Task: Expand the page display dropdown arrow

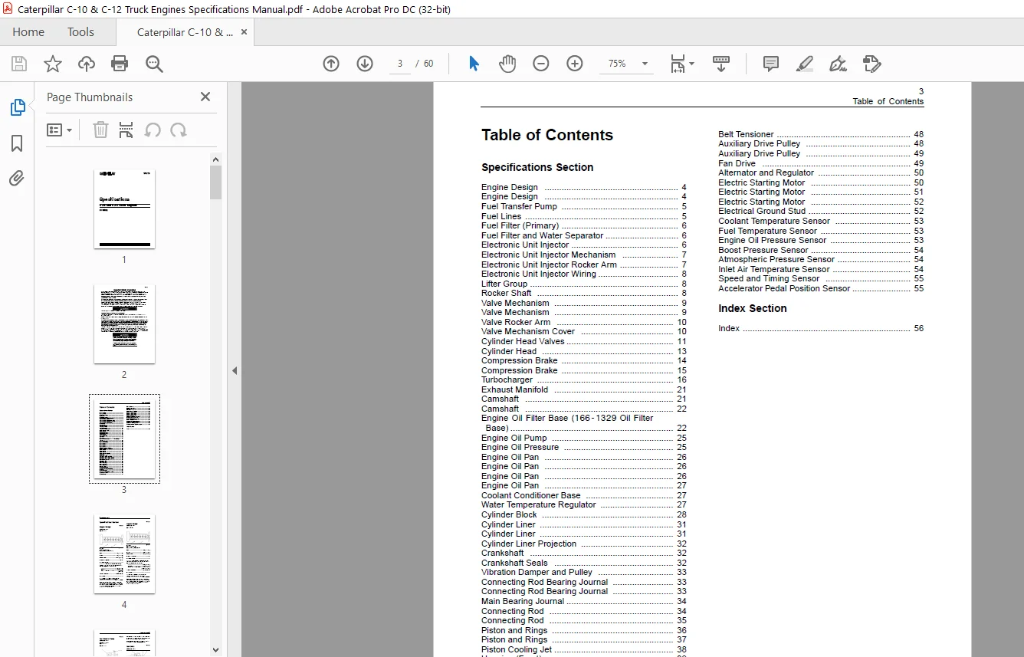Action: point(692,64)
